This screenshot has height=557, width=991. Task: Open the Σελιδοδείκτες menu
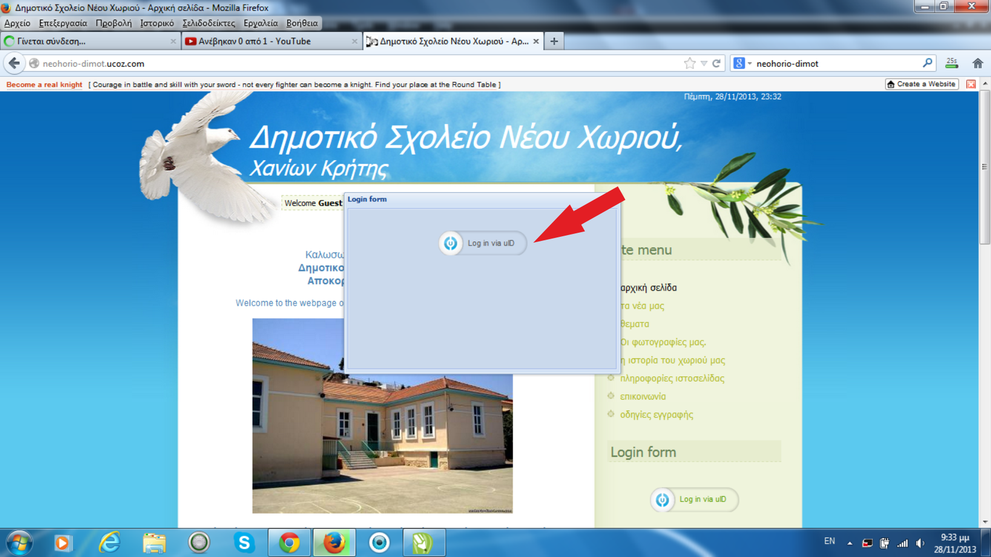click(x=209, y=23)
